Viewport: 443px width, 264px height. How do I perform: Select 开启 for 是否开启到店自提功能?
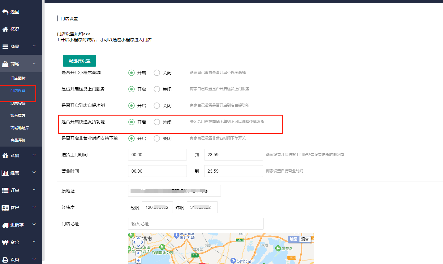click(131, 106)
